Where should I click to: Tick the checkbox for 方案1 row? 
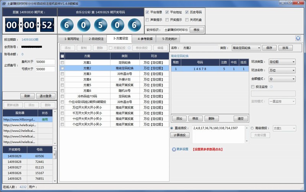[x=62, y=62]
